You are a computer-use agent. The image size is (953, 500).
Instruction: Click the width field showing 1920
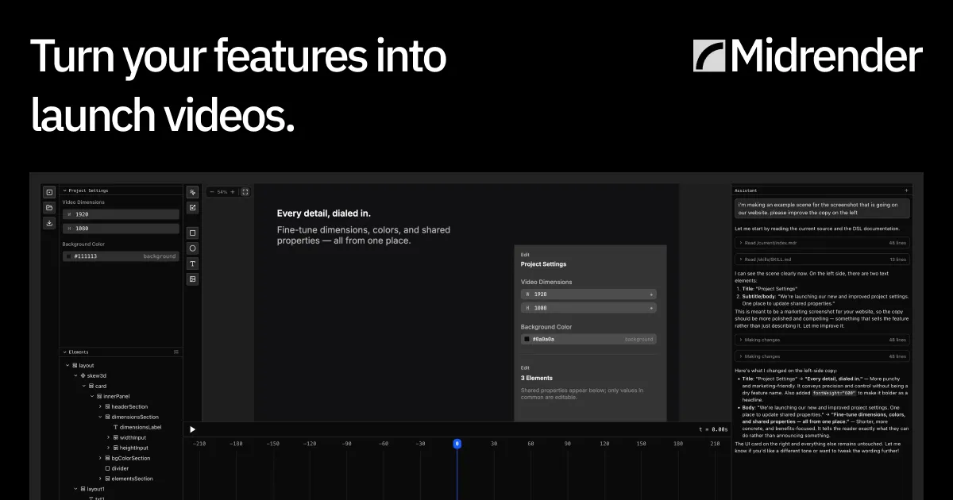tap(122, 214)
